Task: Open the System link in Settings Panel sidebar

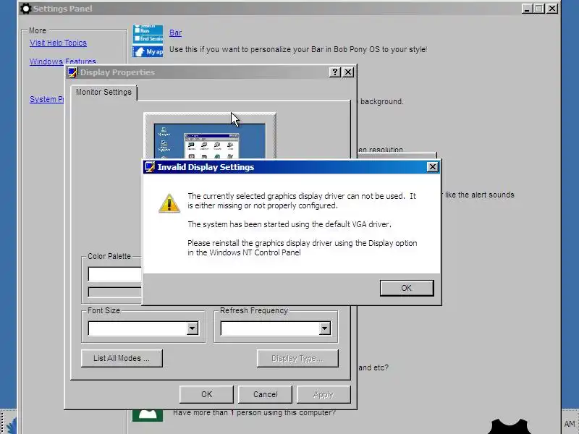Action: (x=47, y=99)
